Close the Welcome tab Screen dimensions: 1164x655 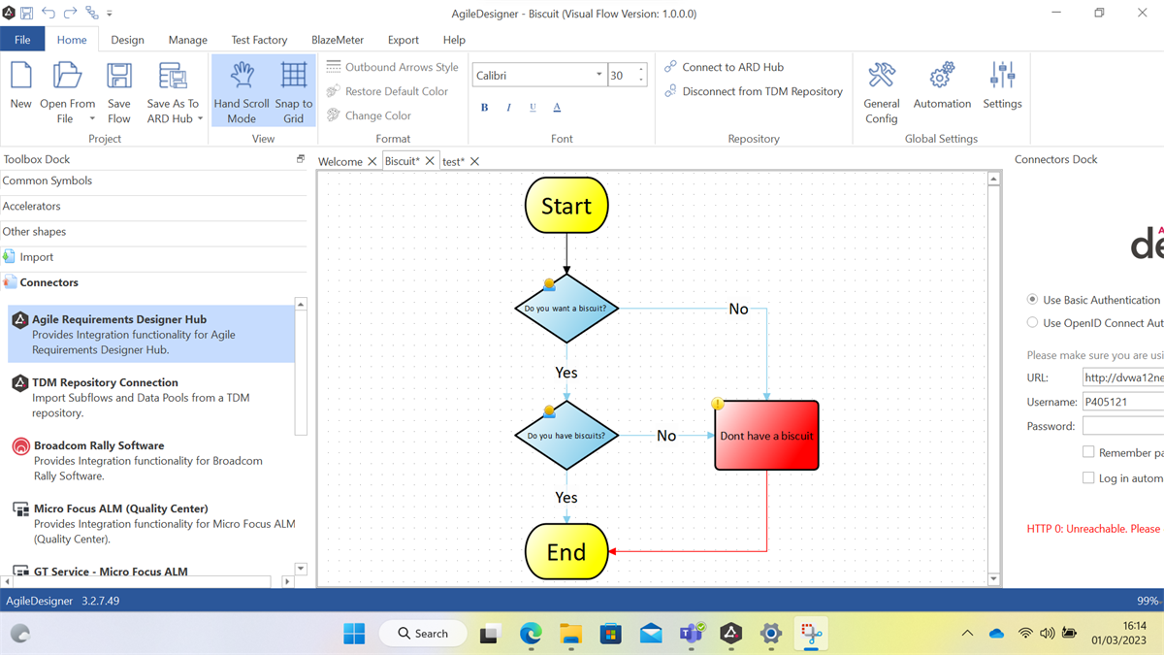click(372, 161)
